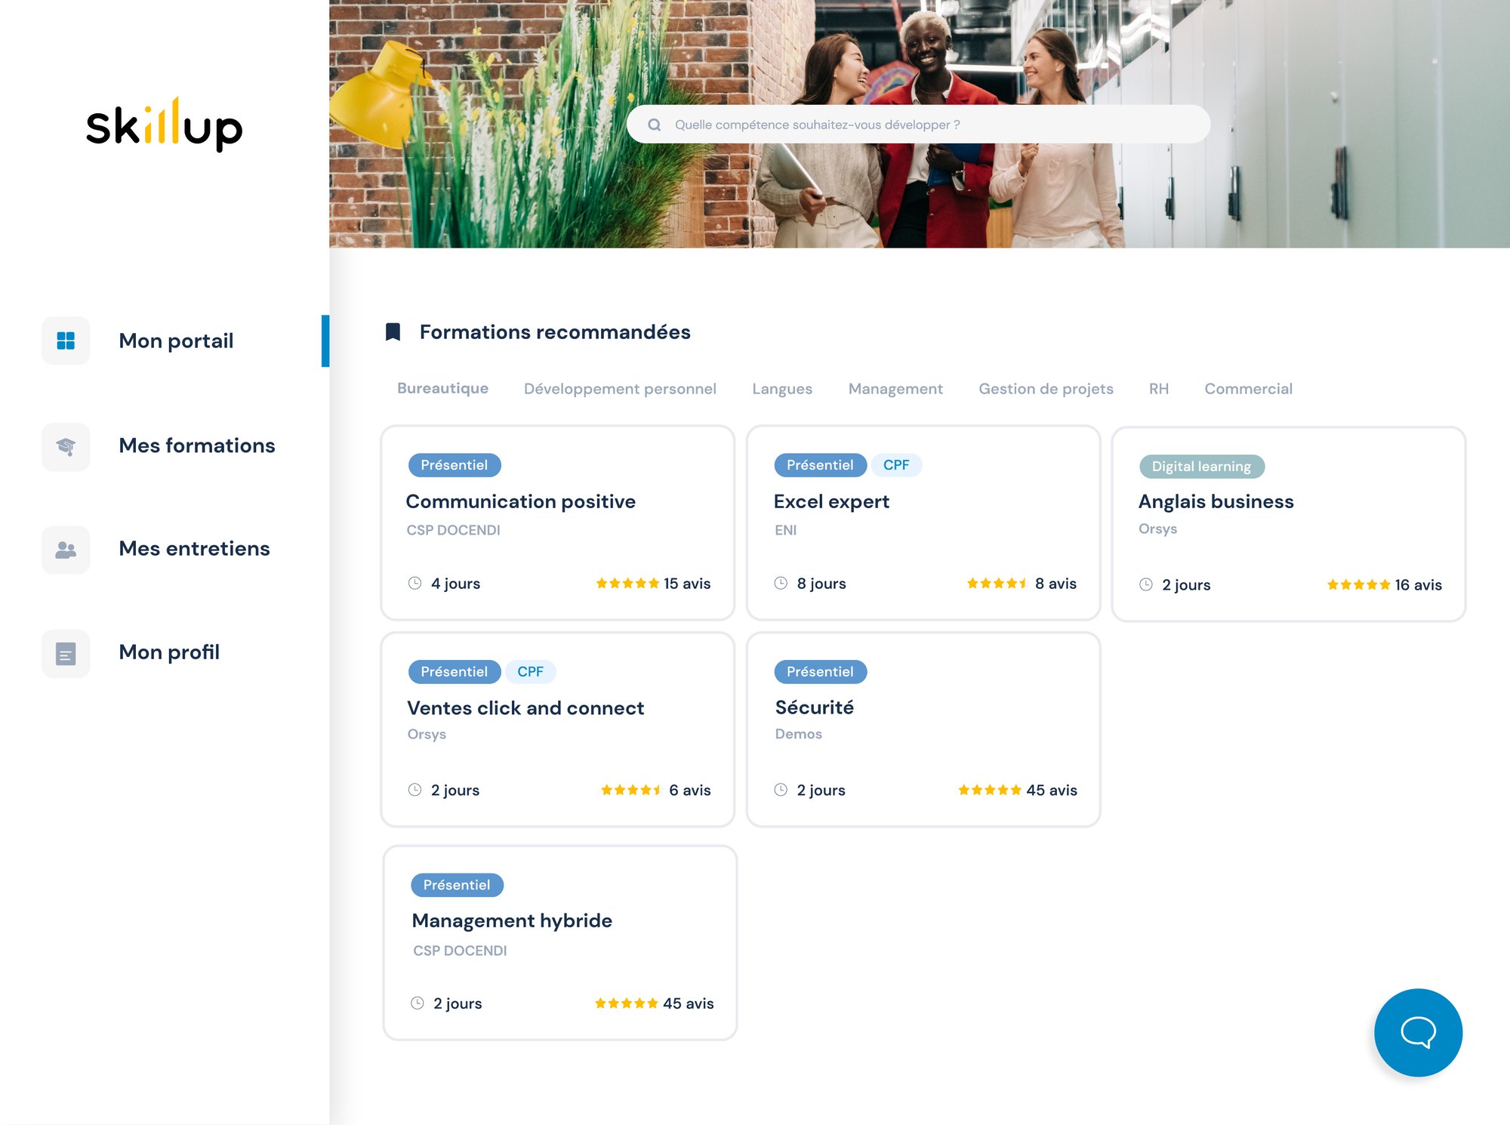Click the chat support bubble icon
This screenshot has height=1125, width=1510.
pyautogui.click(x=1419, y=1033)
